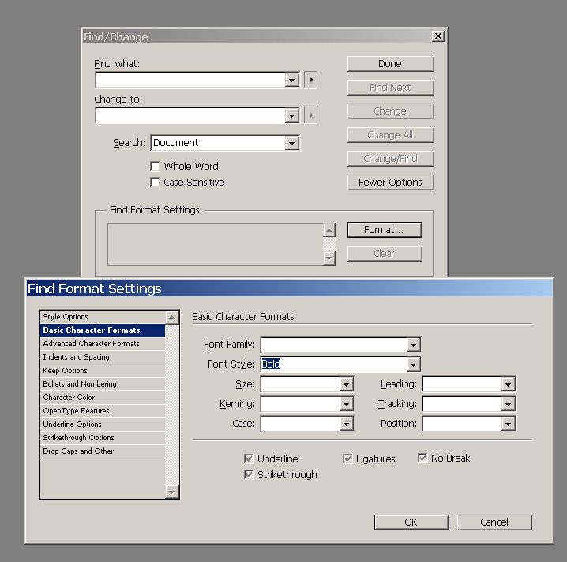
Task: Click the Find Next button
Action: click(390, 88)
